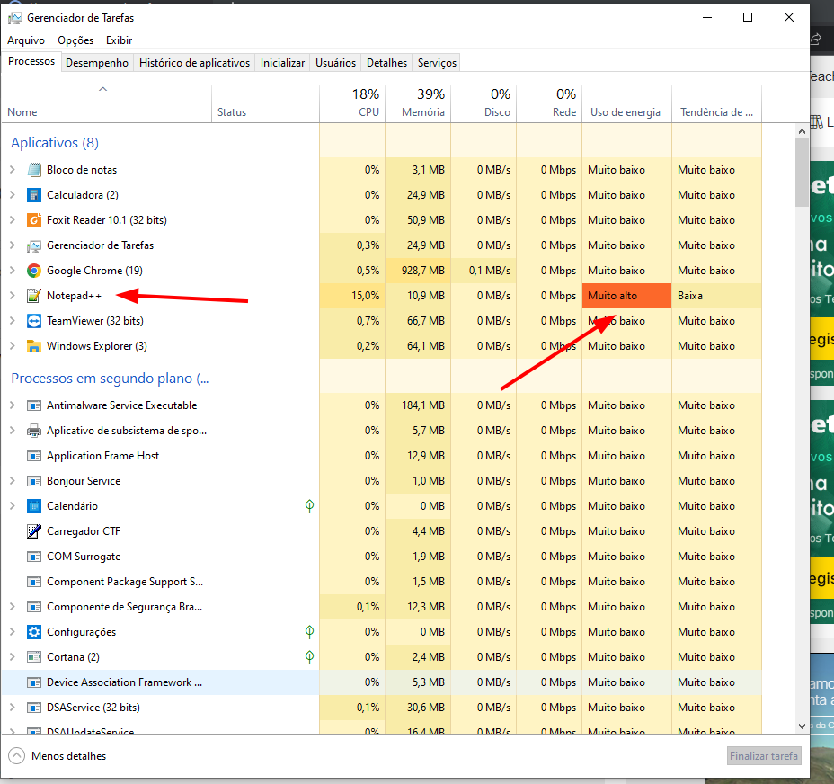Expand the Notepad++ process group
Screen dimensions: 834x784
[x=13, y=296]
